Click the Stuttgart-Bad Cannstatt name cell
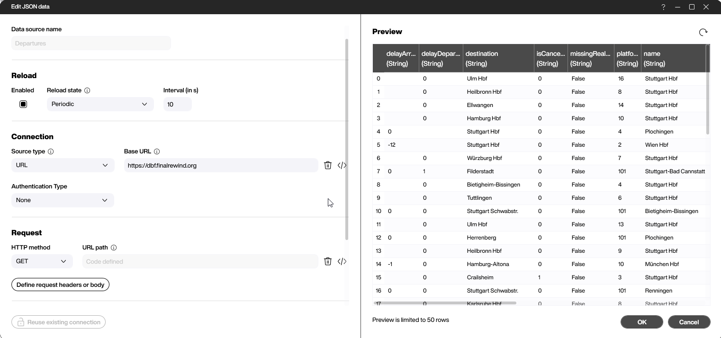The image size is (721, 338). pos(675,171)
